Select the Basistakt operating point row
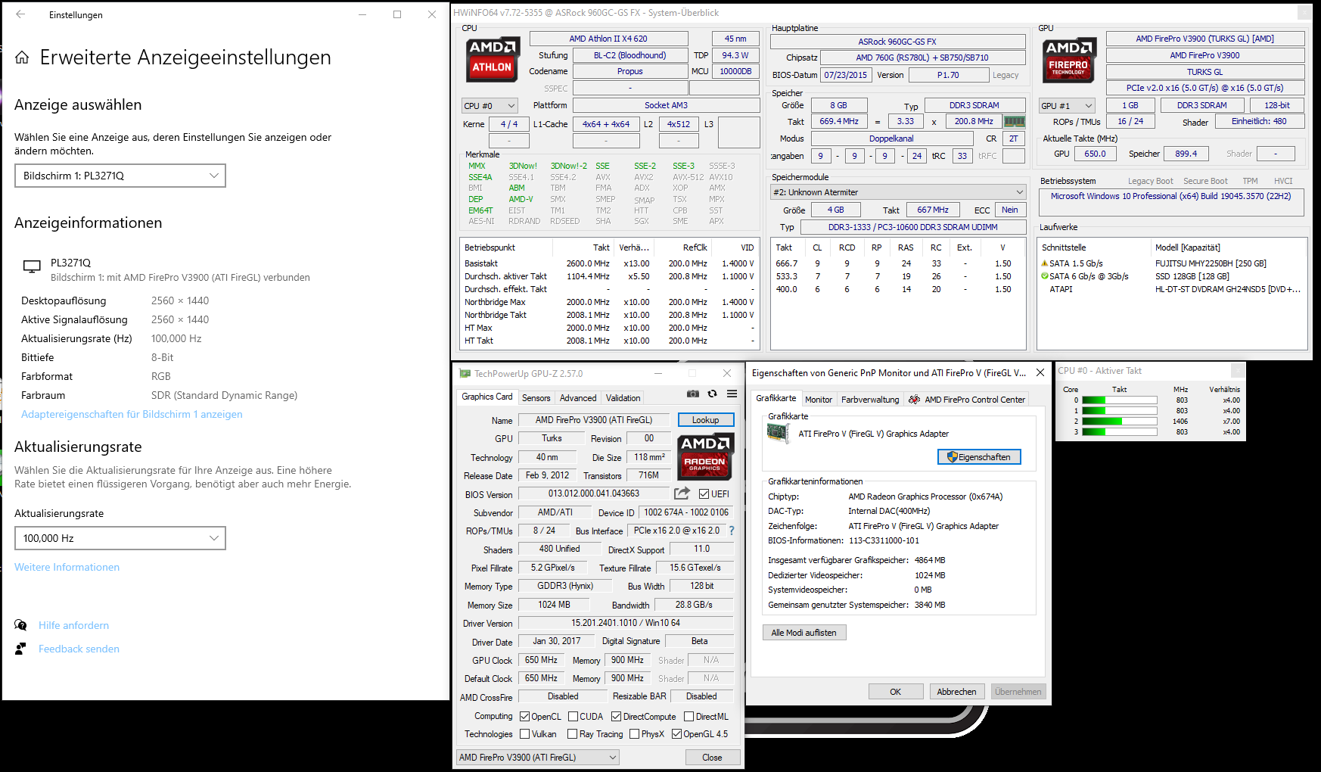This screenshot has width=1321, height=772. [x=609, y=263]
